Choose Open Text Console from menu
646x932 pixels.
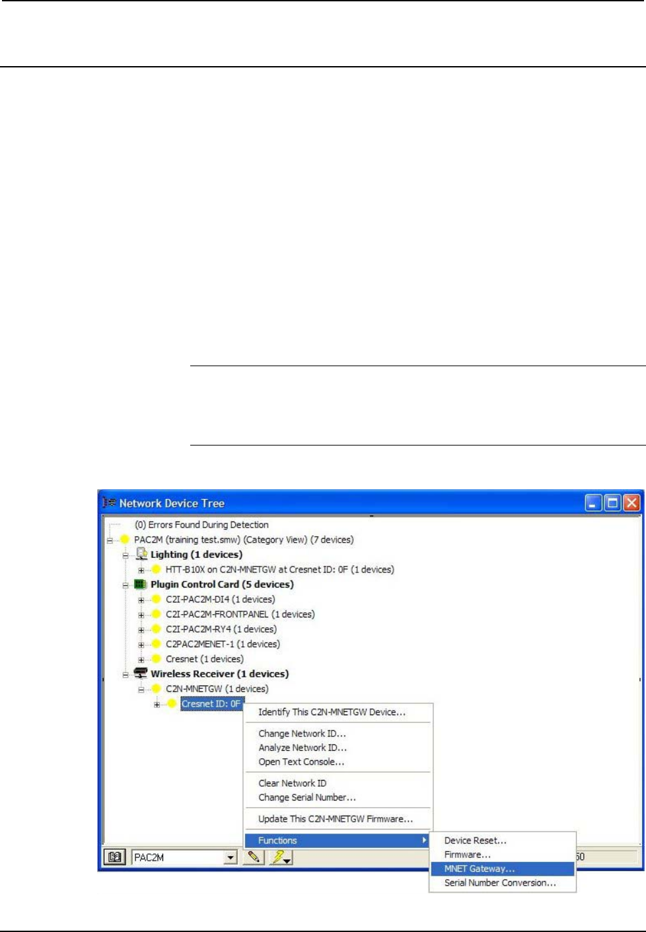338,762
